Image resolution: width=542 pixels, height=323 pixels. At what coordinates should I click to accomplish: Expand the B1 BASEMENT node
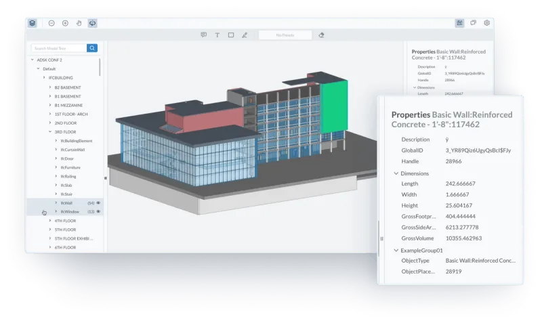(49, 96)
